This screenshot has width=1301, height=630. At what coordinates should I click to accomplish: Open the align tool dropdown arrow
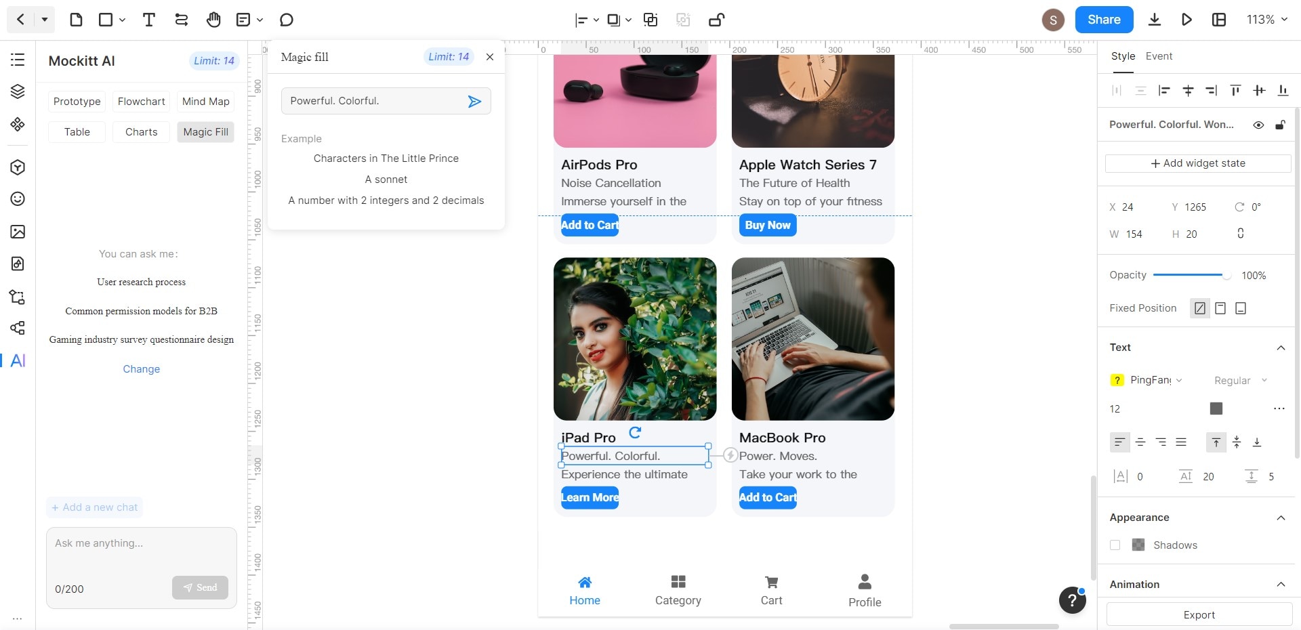(x=596, y=20)
